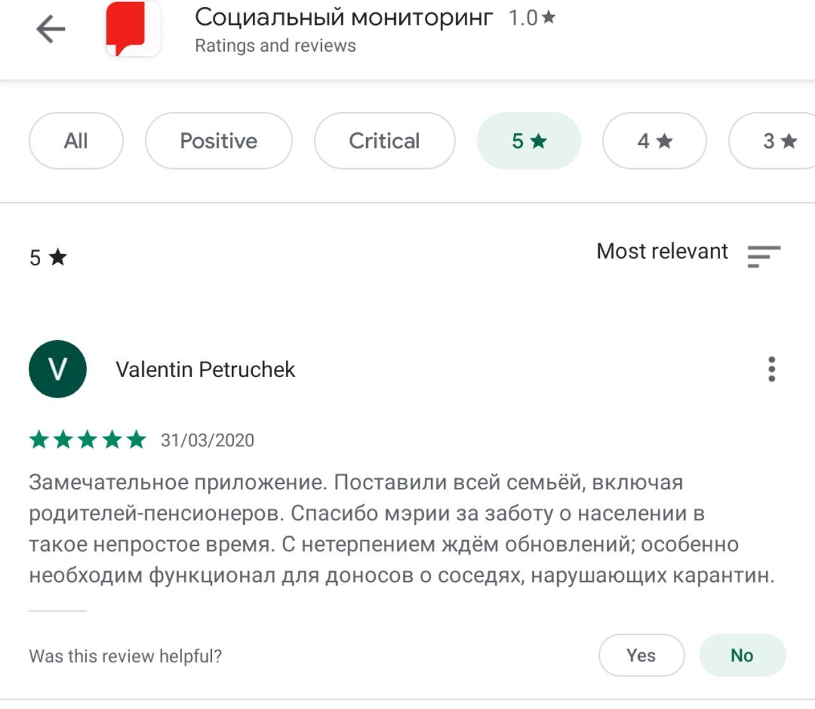The image size is (815, 709).
Task: Tap the star next to the 1.0 rating
Action: (x=548, y=17)
